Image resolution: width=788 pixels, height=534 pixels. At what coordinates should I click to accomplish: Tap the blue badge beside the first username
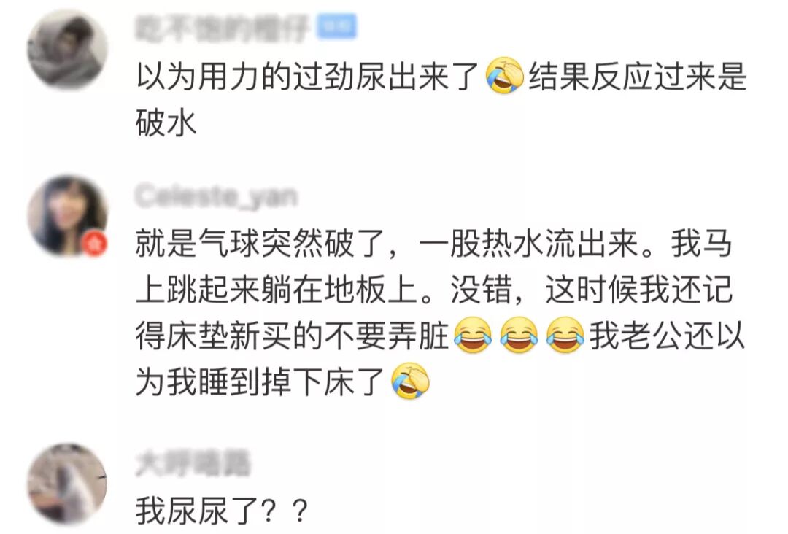(336, 26)
